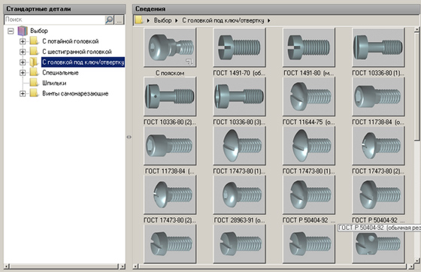This screenshot has width=421, height=272.
Task: Click the search magnifier icon
Action: (x=109, y=20)
